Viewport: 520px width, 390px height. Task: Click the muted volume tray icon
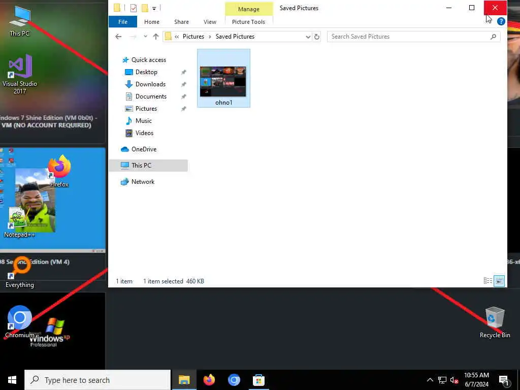(x=454, y=380)
